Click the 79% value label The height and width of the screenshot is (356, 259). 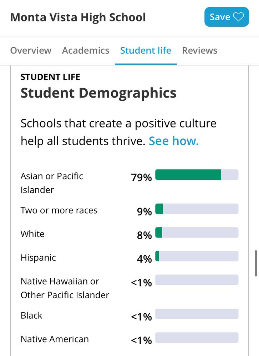coord(141,177)
